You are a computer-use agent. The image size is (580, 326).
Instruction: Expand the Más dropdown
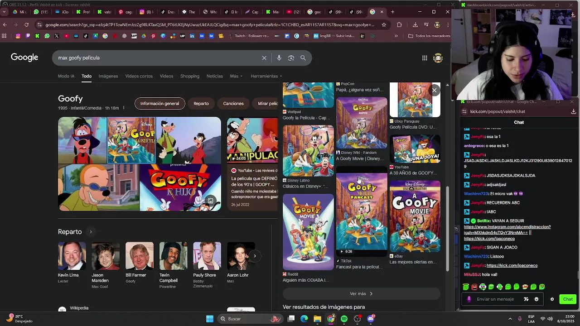pos(236,76)
